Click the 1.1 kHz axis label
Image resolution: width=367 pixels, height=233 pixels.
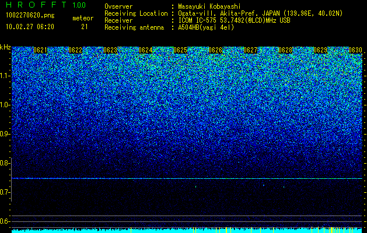pos(5,76)
